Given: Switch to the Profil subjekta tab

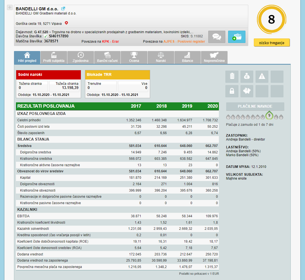Looking at the screenshot, I should (54, 57).
